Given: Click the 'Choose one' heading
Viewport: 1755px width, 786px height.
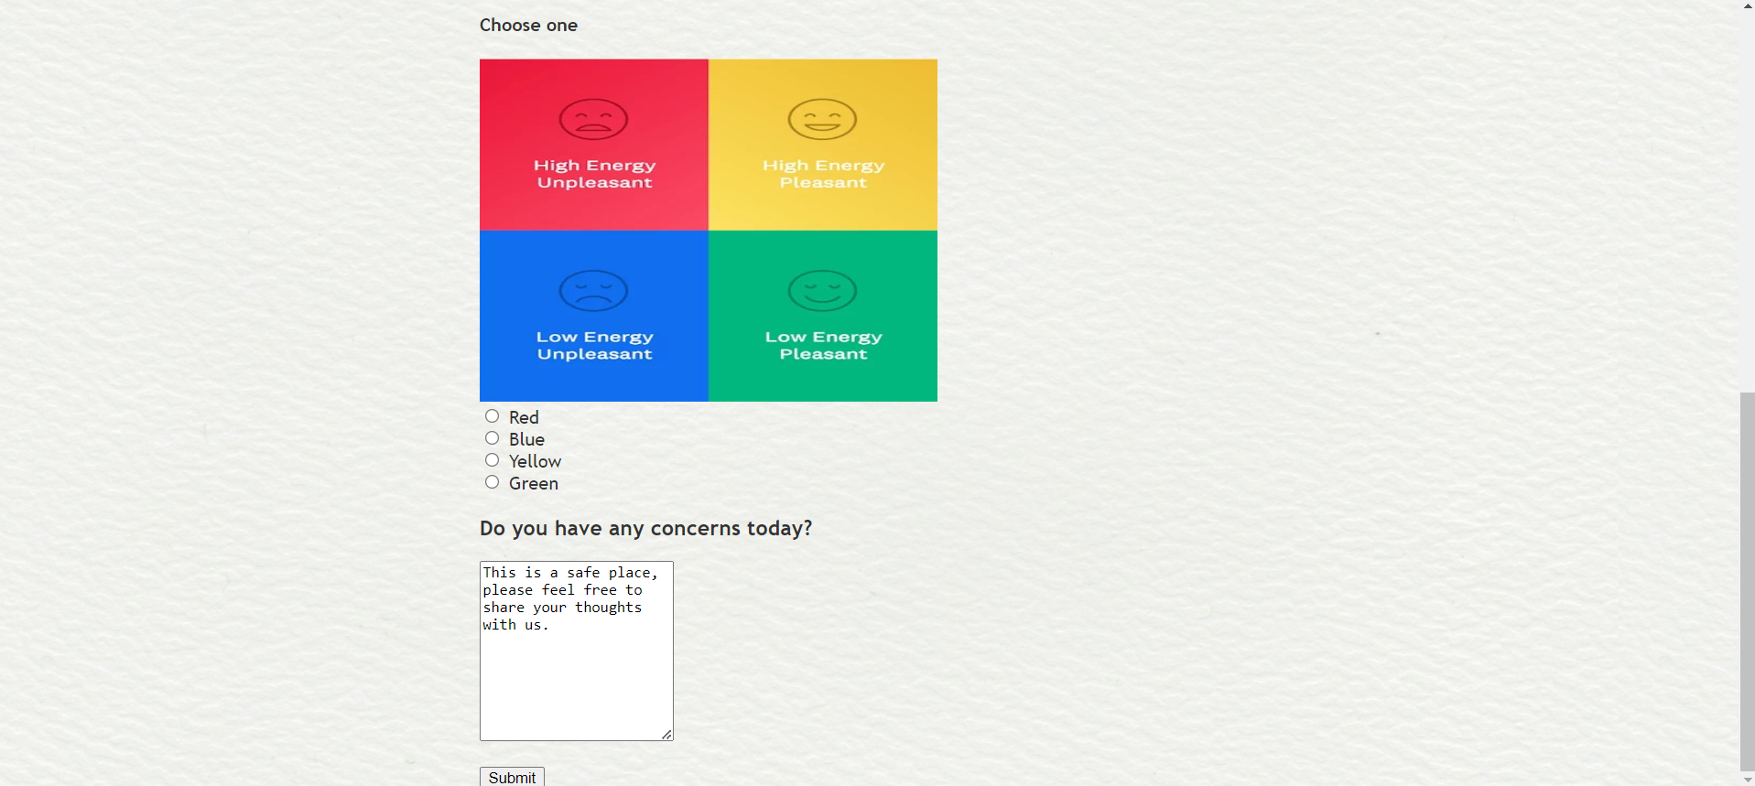Looking at the screenshot, I should pos(528,25).
